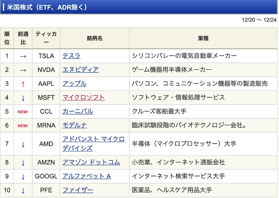
Task: Click the ティッカー column header
Action: (x=46, y=38)
